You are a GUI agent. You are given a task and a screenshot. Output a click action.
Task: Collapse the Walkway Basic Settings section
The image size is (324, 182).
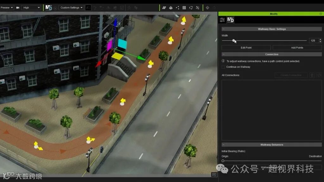tap(223, 29)
